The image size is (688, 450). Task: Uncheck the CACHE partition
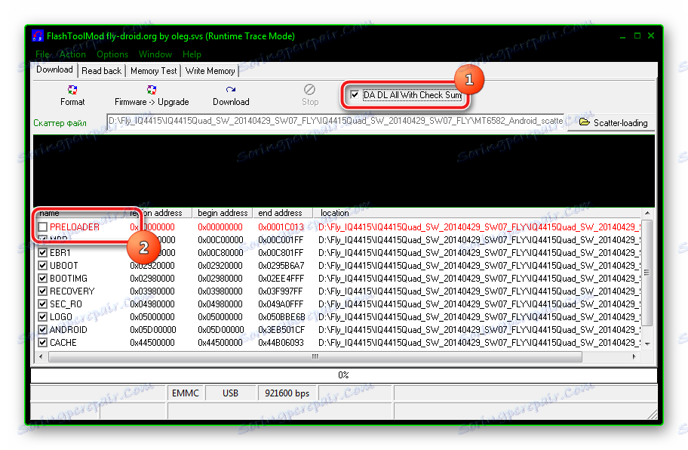click(43, 342)
